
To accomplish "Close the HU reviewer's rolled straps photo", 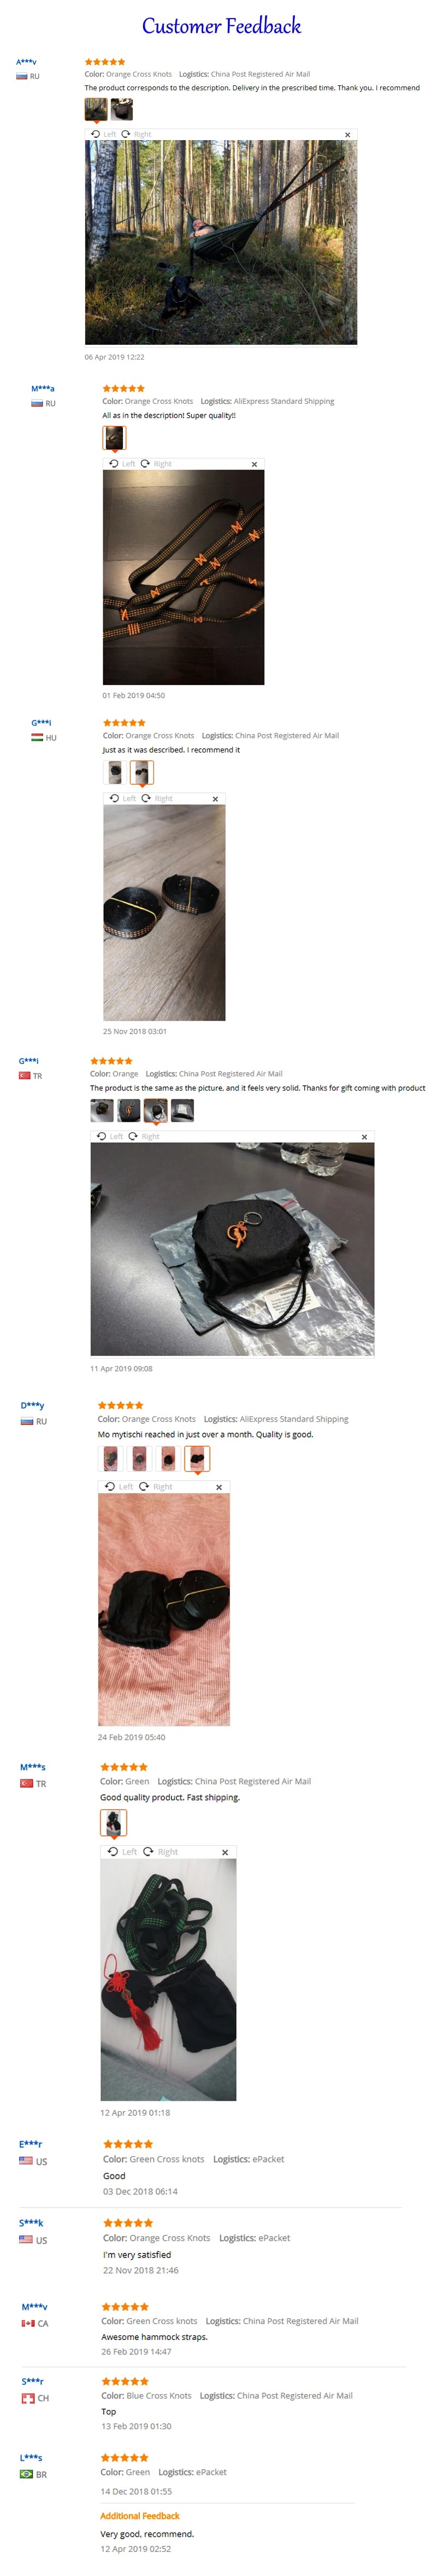I will pos(216,799).
